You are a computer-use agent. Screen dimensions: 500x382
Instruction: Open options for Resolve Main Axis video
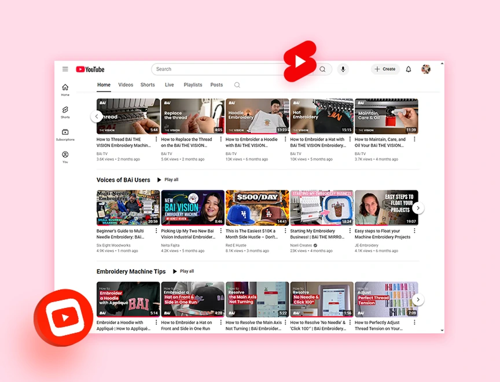pos(285,322)
